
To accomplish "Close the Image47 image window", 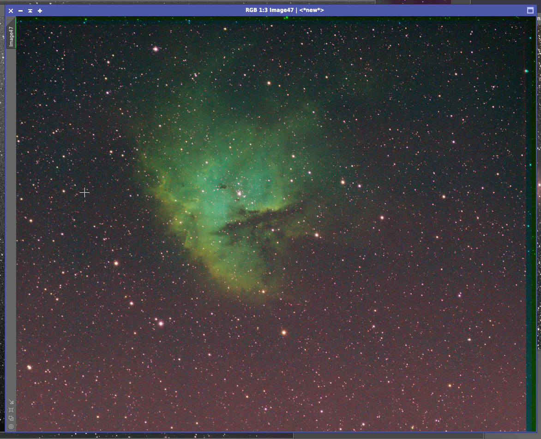I will coord(11,11).
